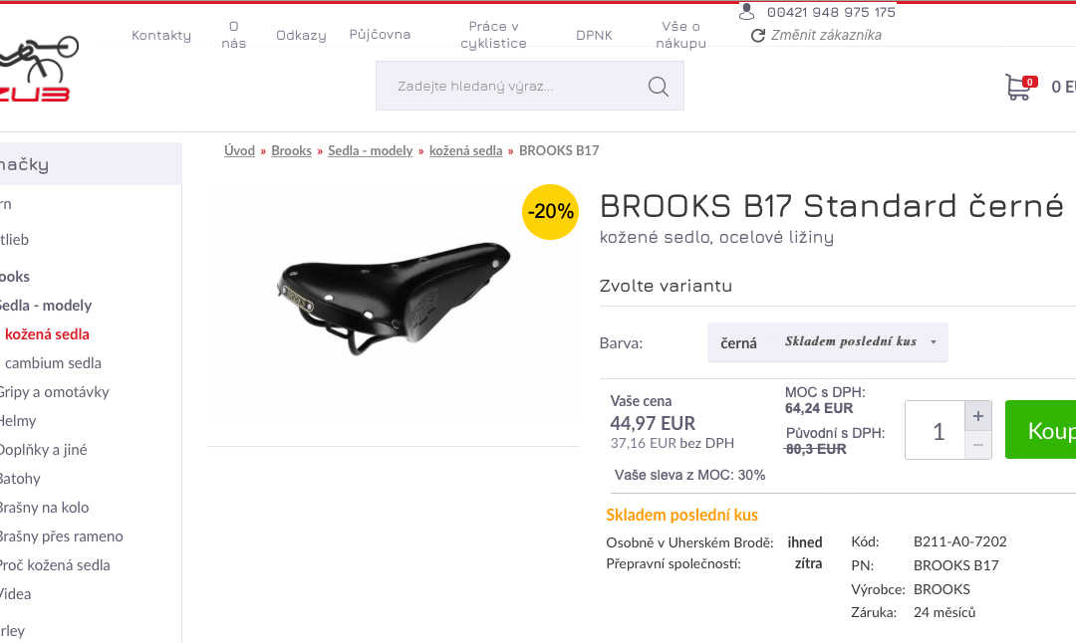Click the search magnifier icon
This screenshot has height=643, width=1076.
click(x=658, y=87)
